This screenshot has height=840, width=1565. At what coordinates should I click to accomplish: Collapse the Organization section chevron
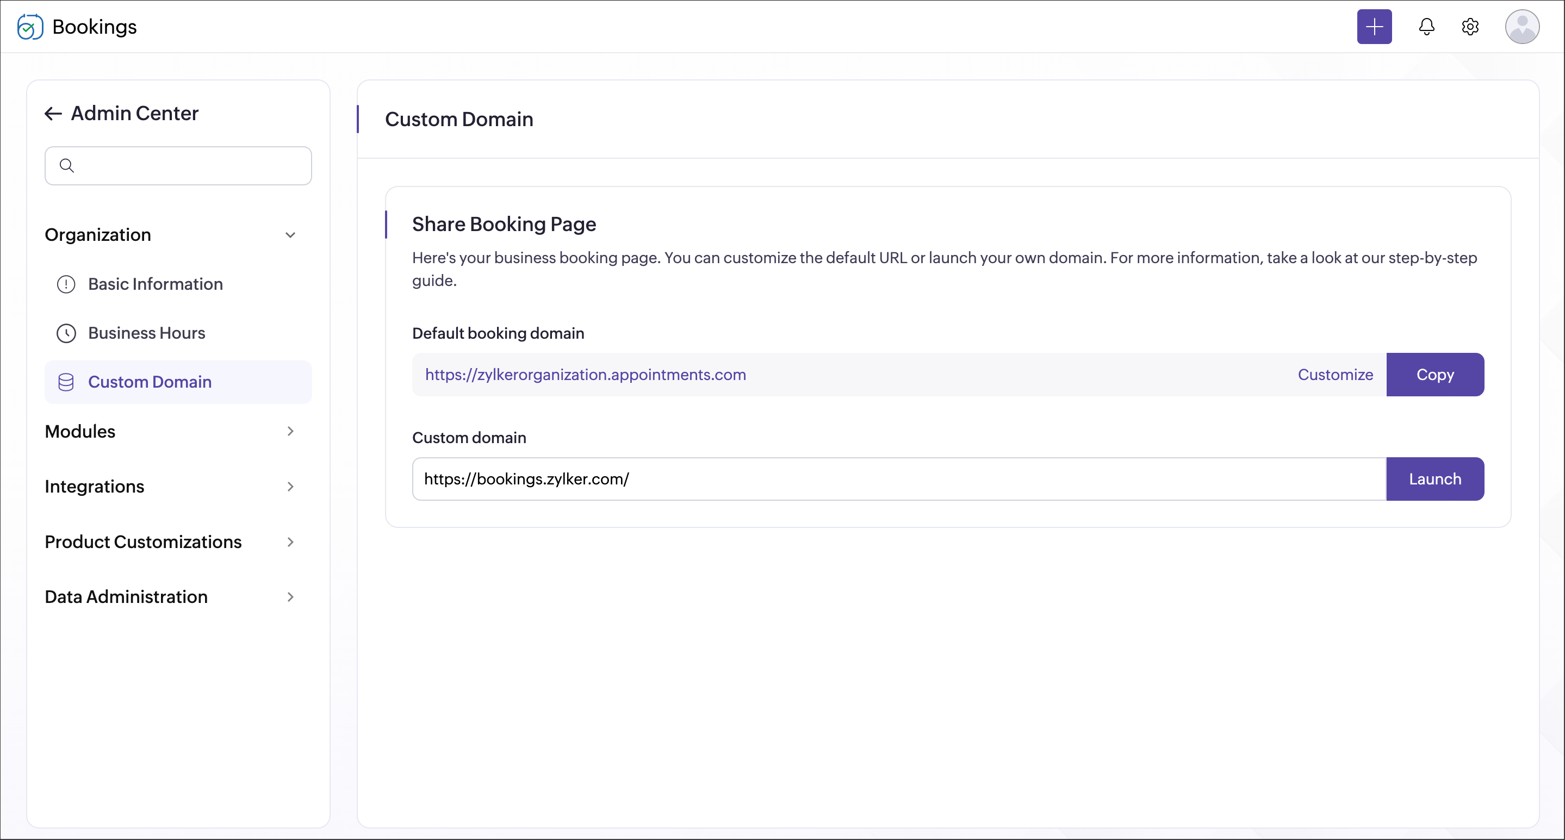click(290, 235)
